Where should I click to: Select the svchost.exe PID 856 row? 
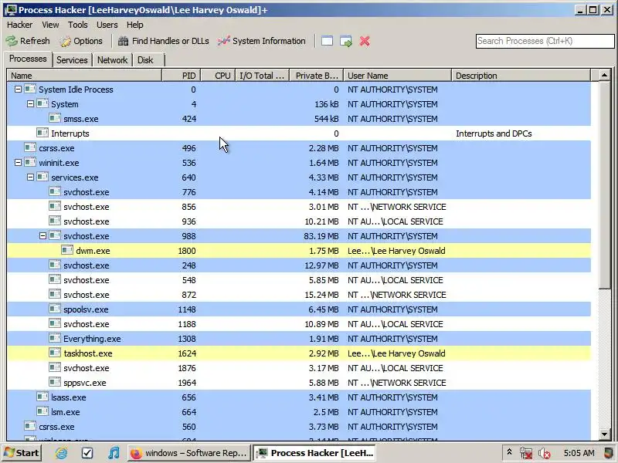click(x=299, y=207)
